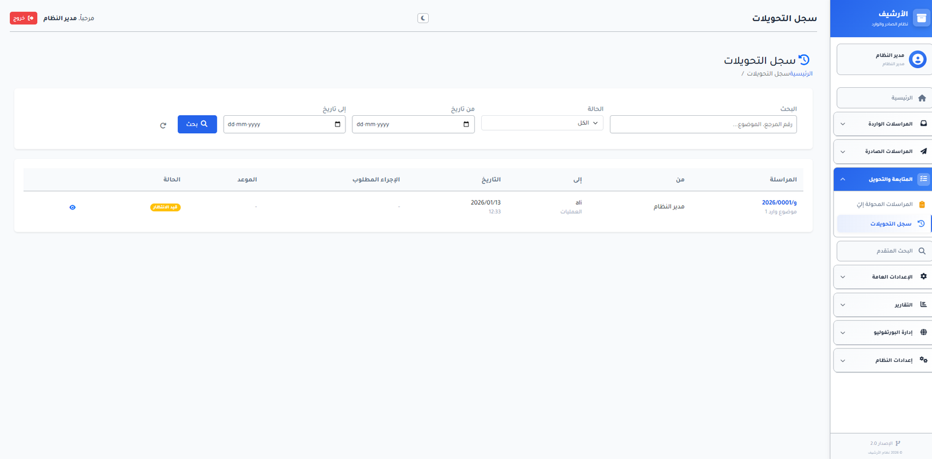Click الحالة column header in table
932x459 pixels.
172,179
